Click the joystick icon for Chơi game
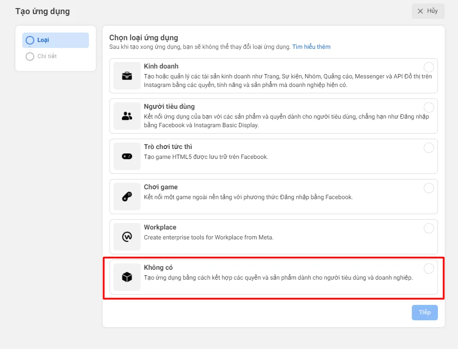The image size is (458, 349). 127,197
